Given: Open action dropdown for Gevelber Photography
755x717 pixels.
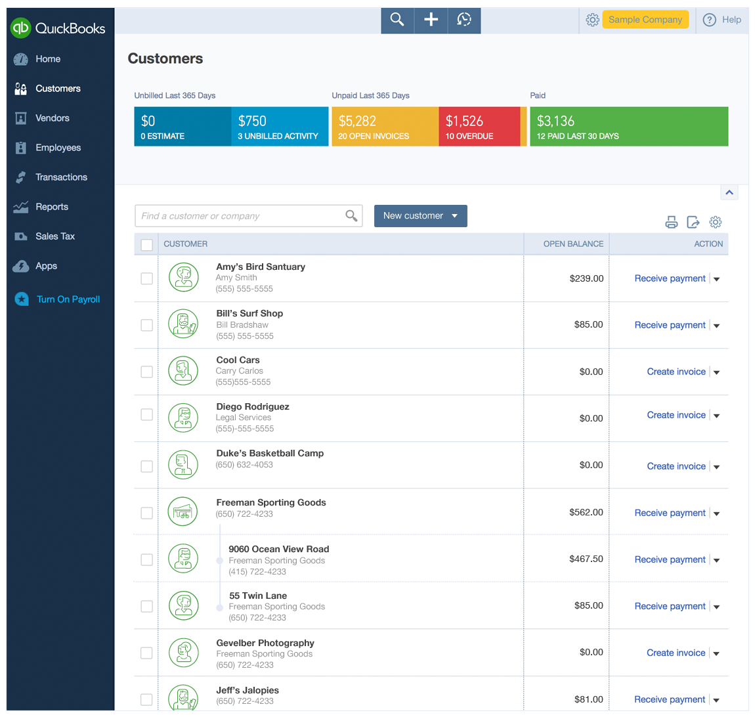Looking at the screenshot, I should click(x=716, y=654).
